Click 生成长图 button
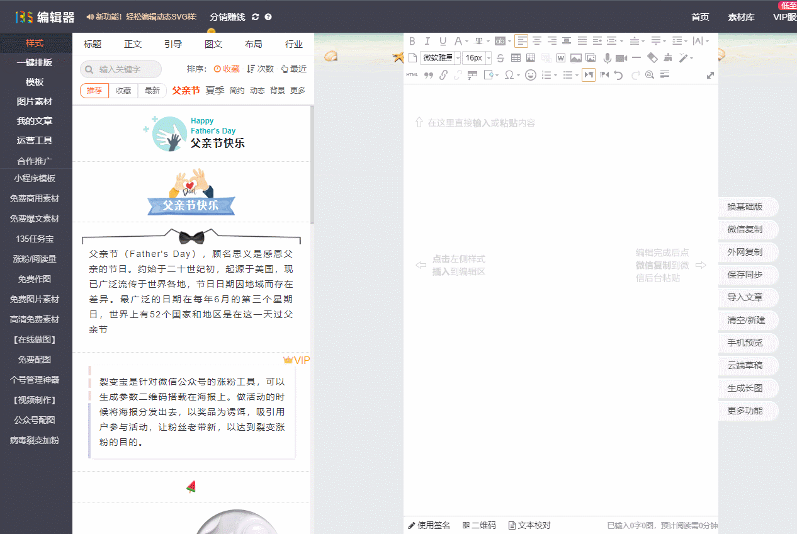Image resolution: width=797 pixels, height=534 pixels. 745,388
